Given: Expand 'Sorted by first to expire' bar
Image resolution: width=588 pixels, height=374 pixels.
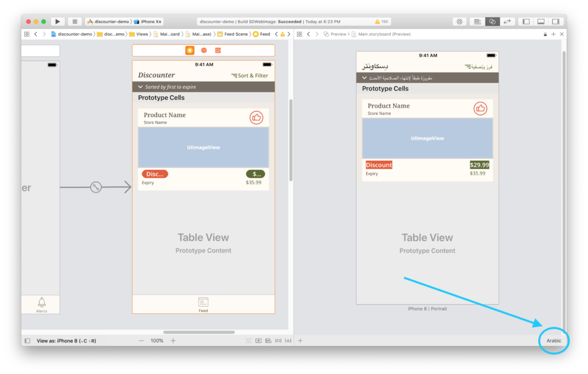Looking at the screenshot, I should click(x=203, y=87).
